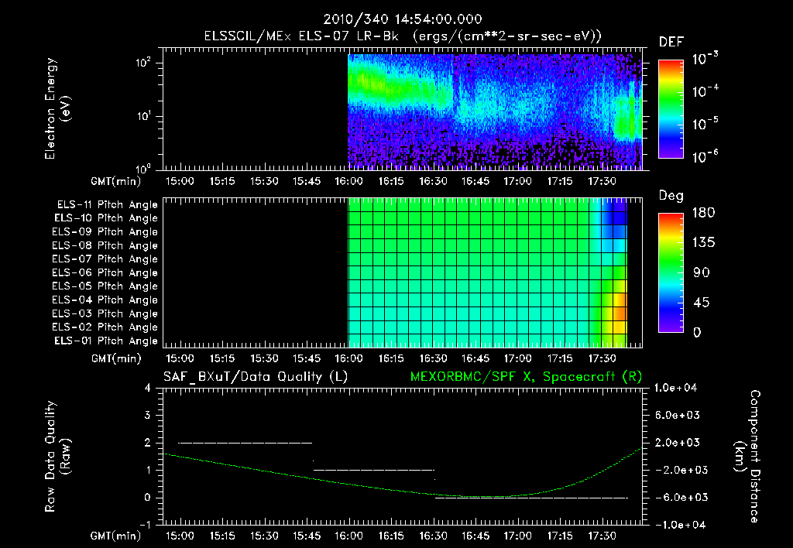
Task: Click the ELS-09 Pitch Angle row label
Action: (105, 232)
